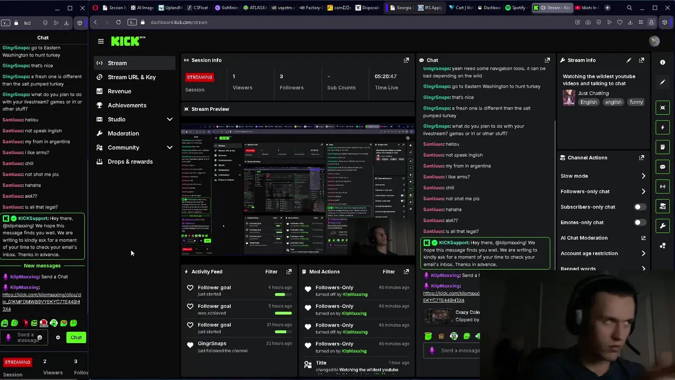
Task: Expand the Studio menu section
Action: (170, 119)
